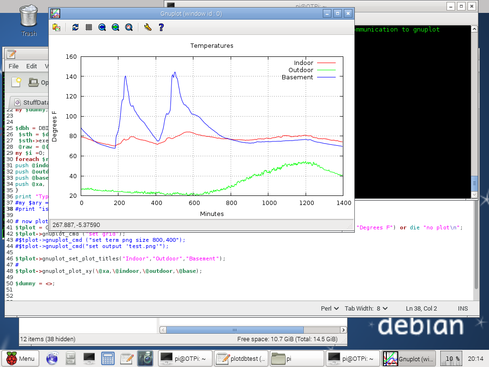
Task: Open the Edit menu in text editor
Action: click(32, 66)
